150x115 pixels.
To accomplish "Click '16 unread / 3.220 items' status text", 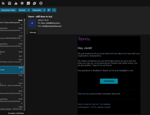I will point(16,113).
